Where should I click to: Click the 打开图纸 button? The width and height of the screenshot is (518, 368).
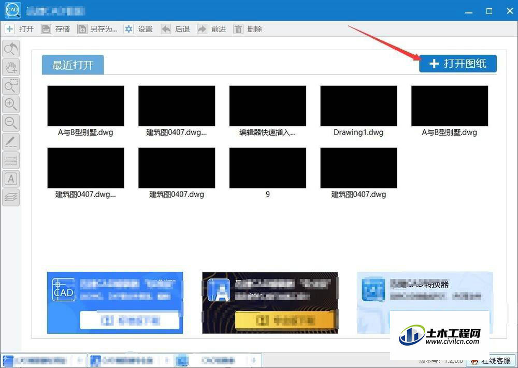click(458, 63)
